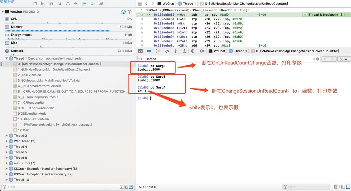Open the Memory gauge report
Screen dimensions: 351x191
tap(68, 28)
